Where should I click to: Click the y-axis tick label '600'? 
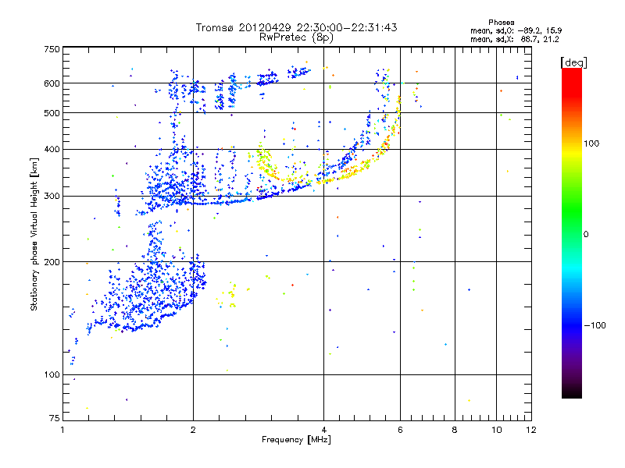(52, 83)
